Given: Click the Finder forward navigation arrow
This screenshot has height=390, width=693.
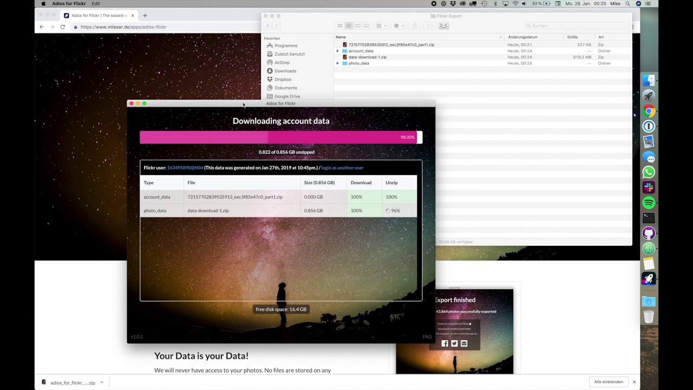Looking at the screenshot, I should coord(276,25).
